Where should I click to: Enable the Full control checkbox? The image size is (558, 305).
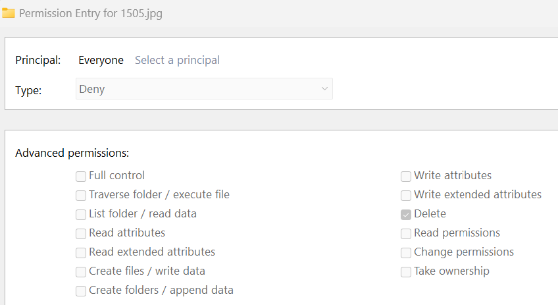[81, 176]
